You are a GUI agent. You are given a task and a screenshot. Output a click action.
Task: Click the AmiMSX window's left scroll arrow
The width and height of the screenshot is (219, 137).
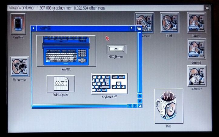point(130,106)
